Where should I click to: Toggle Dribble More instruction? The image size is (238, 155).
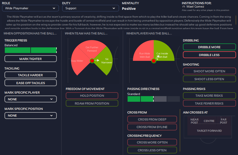[x=209, y=47]
